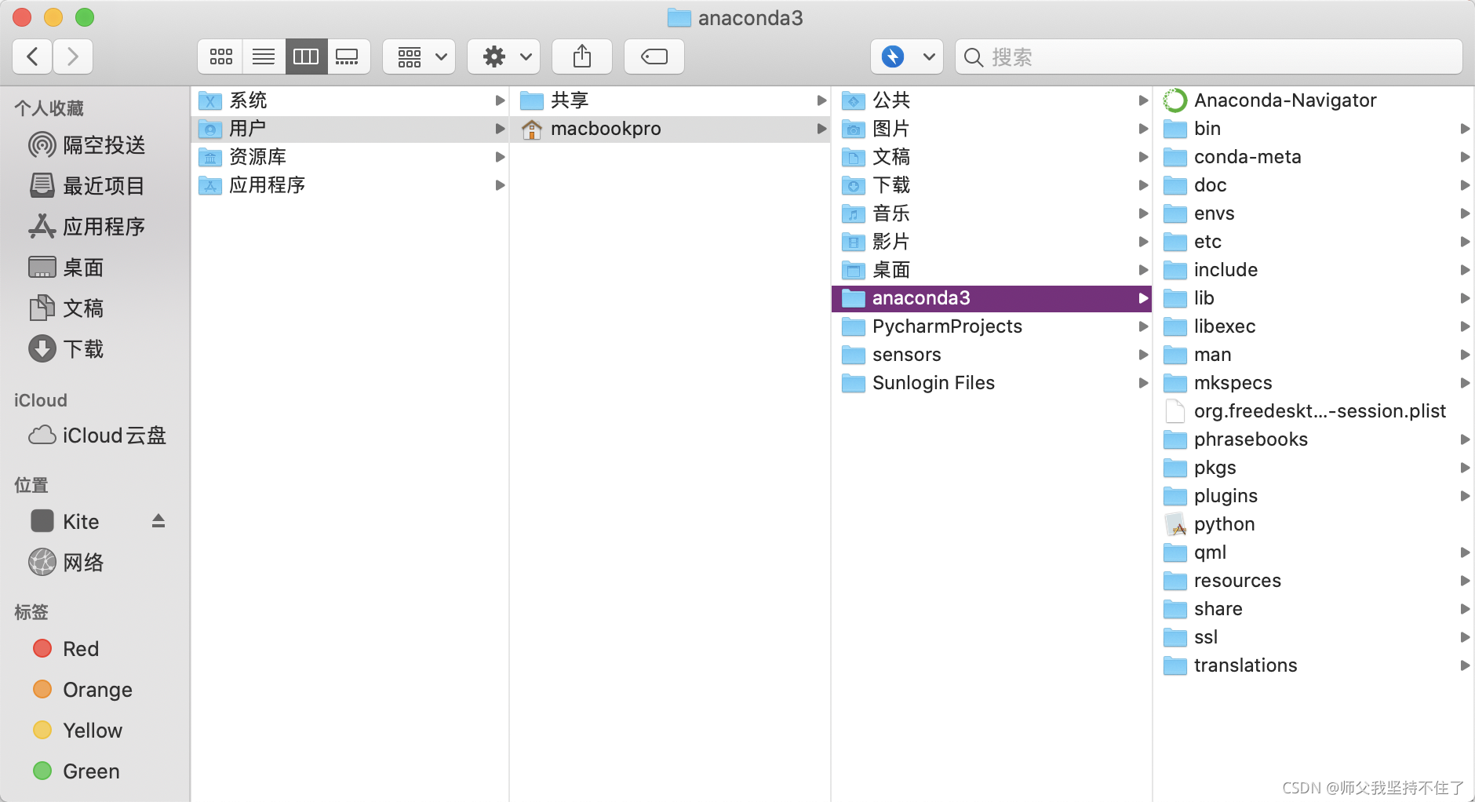Select the PycharmProjects folder
1475x802 pixels.
[x=992, y=326]
